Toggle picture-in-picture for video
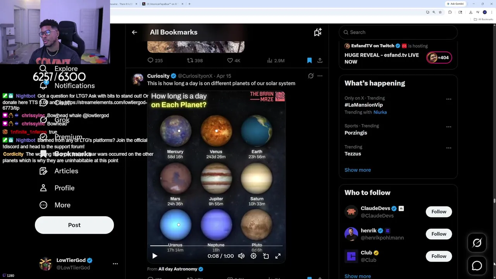This screenshot has height=279, width=496. [266, 256]
